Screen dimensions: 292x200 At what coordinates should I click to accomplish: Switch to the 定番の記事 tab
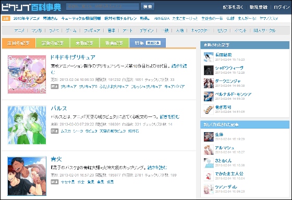coord(53,43)
